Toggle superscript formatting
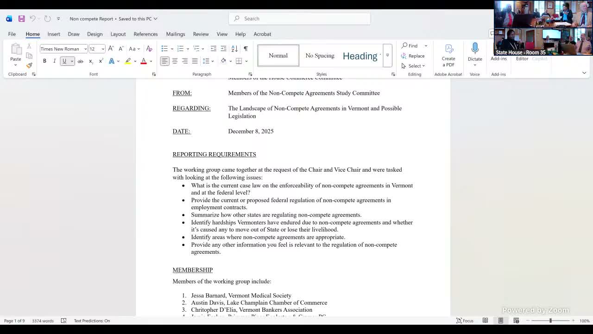593x334 pixels. tap(101, 61)
